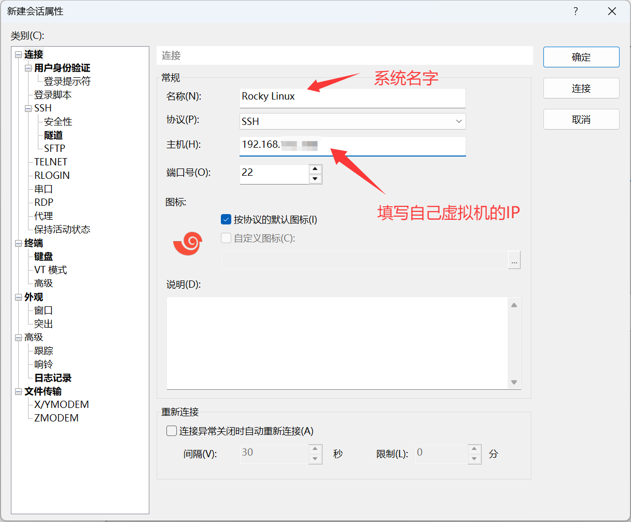
Task: Enable auto reconnect on abnormal close
Action: (x=172, y=431)
